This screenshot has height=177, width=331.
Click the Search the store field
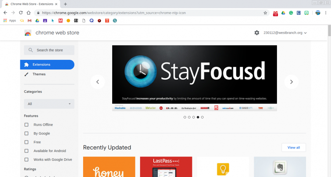[x=49, y=50]
